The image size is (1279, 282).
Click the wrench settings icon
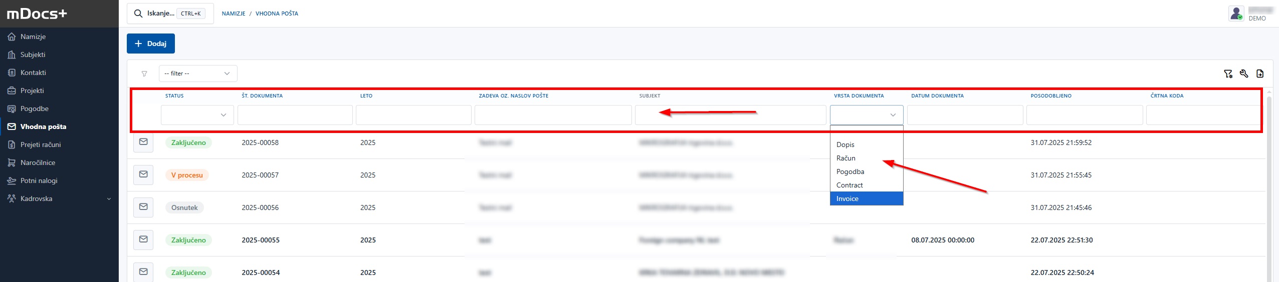tap(1244, 74)
